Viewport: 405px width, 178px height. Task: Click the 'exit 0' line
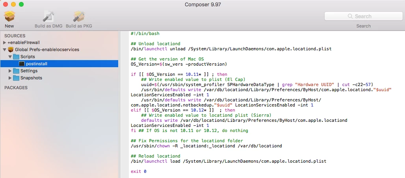click(139, 171)
